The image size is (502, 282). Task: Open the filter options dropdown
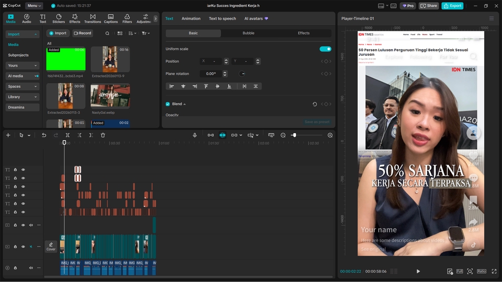tap(146, 33)
